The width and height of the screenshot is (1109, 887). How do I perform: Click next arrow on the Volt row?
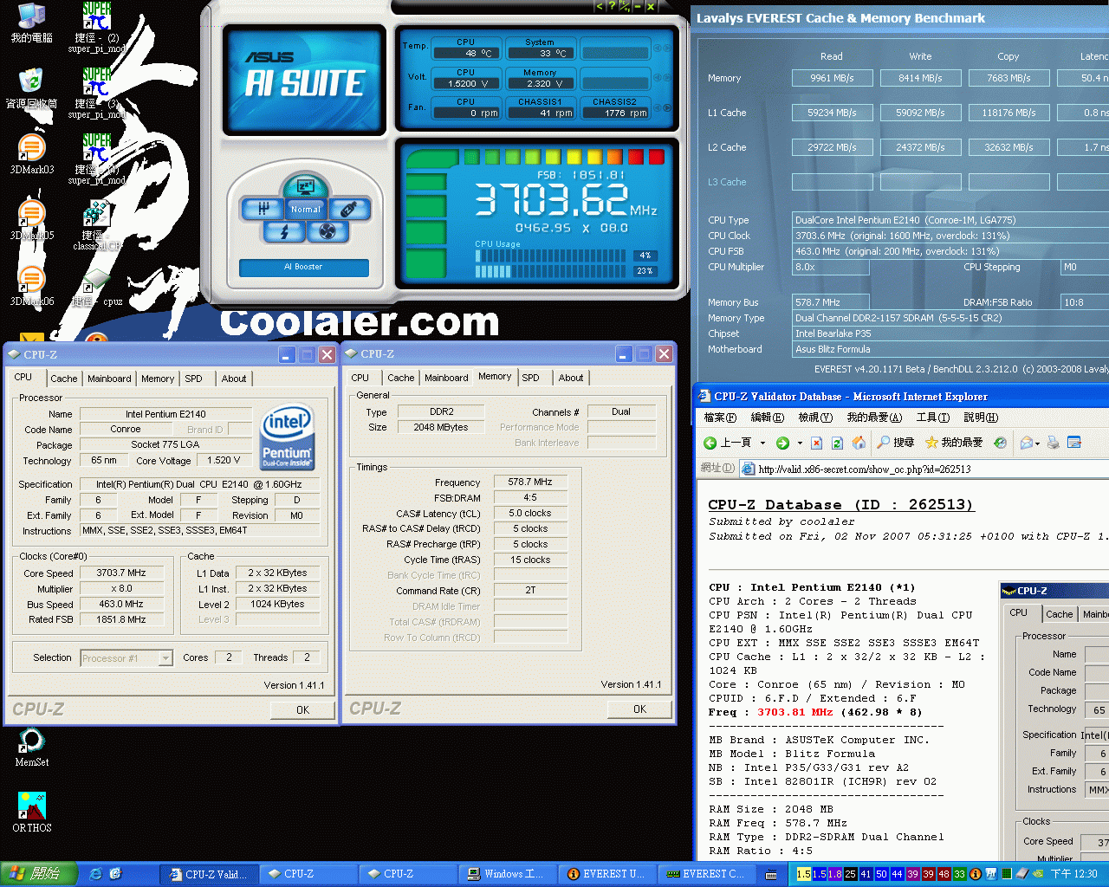666,78
